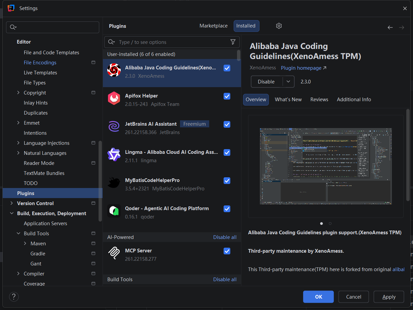Click the IntelliJ IDEA logo in title bar

coord(11,8)
